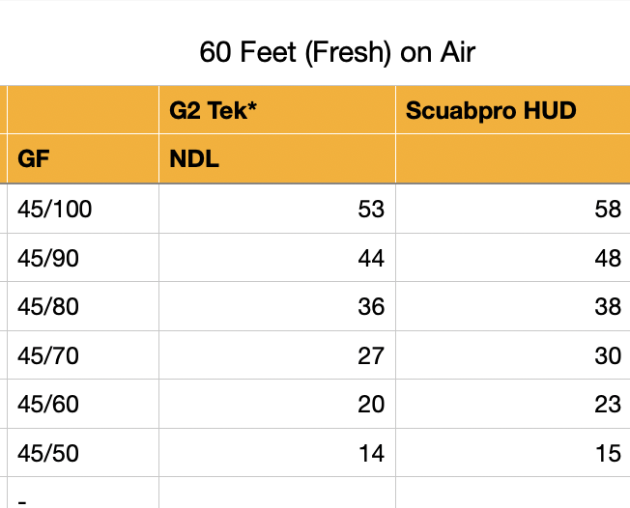This screenshot has height=508, width=630.
Task: Select the 45/60 row label cell
Action: click(x=83, y=405)
